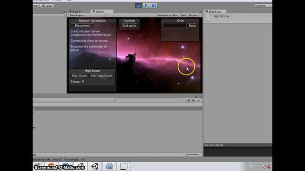This screenshot has height=171, width=305.
Task: Open the Project panel options menu icon
Action: coord(200,97)
